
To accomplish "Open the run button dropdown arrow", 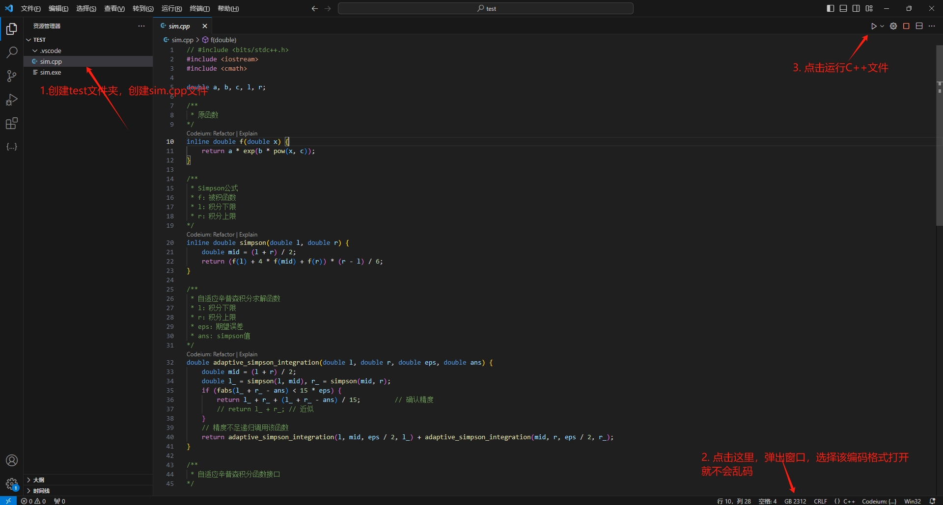I will point(882,26).
